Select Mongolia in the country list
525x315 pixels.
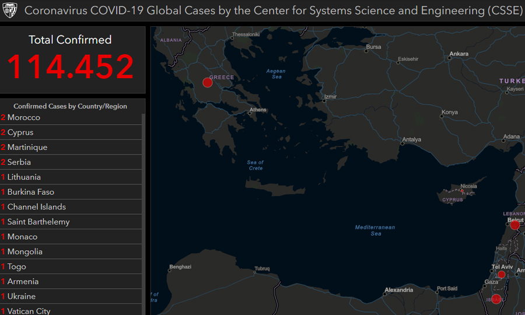(71, 251)
